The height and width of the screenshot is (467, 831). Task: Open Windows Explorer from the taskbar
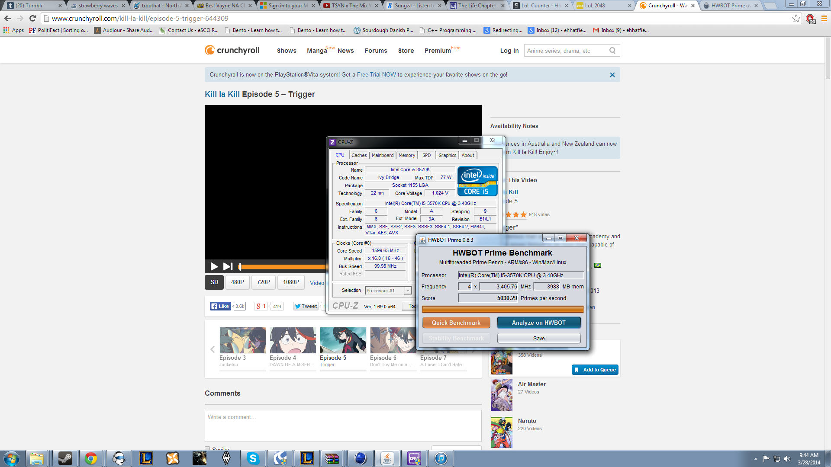point(37,458)
